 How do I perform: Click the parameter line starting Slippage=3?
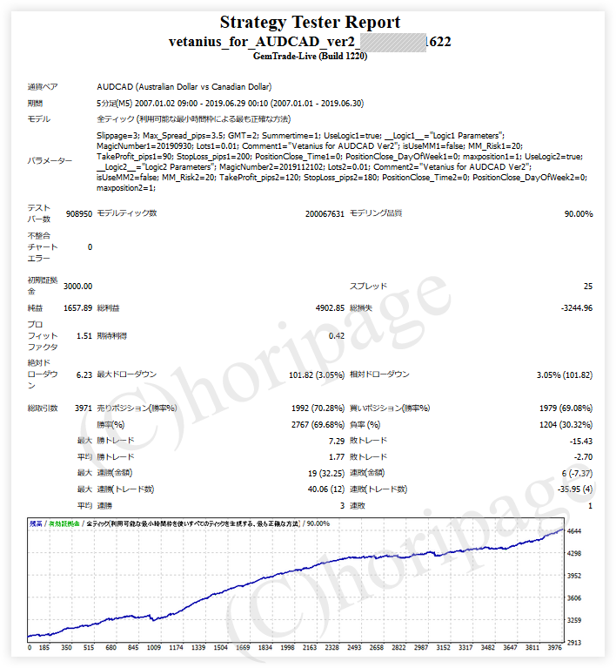(300, 136)
